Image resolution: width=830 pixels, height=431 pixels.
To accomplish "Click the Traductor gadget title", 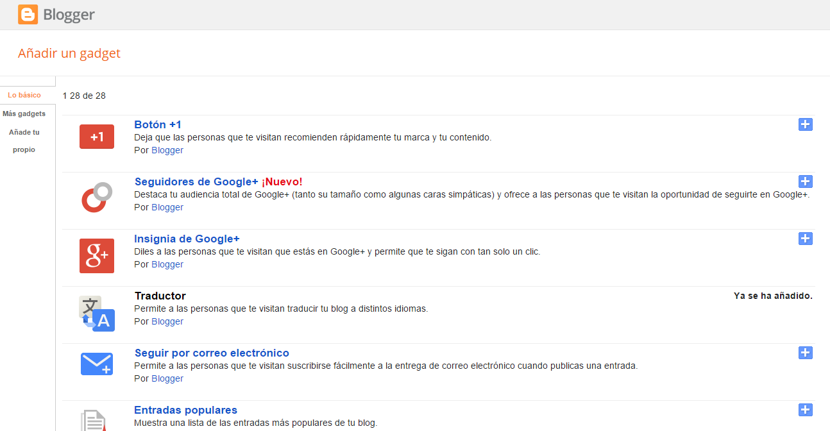I will [x=160, y=296].
